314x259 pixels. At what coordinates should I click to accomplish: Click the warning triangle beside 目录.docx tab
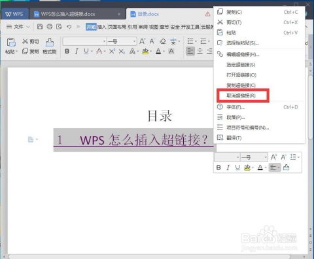pyautogui.click(x=207, y=14)
